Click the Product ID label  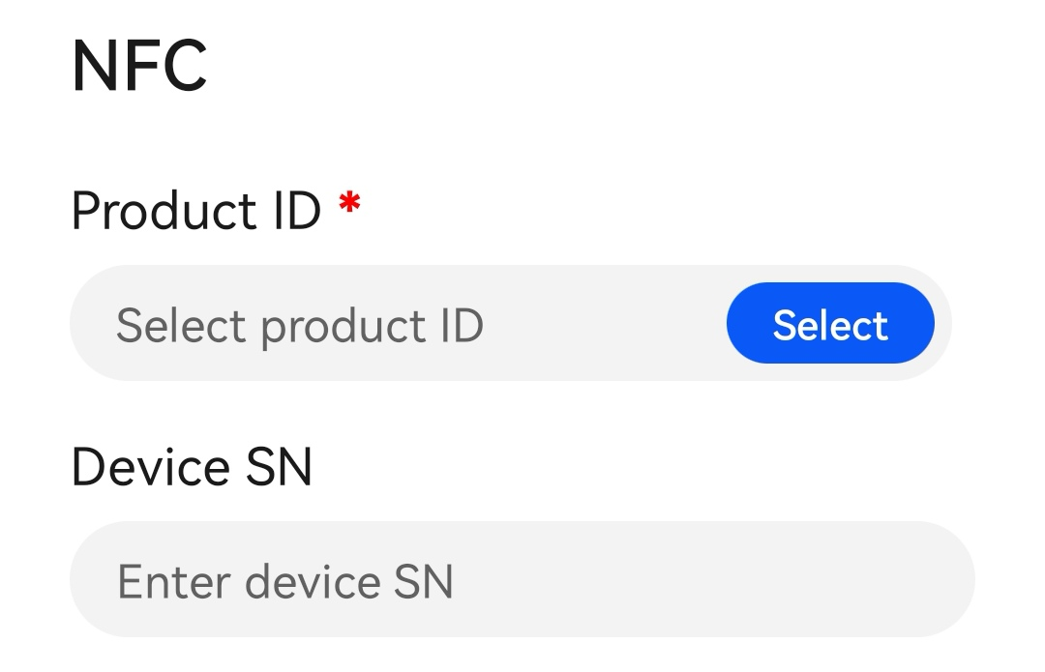195,211
